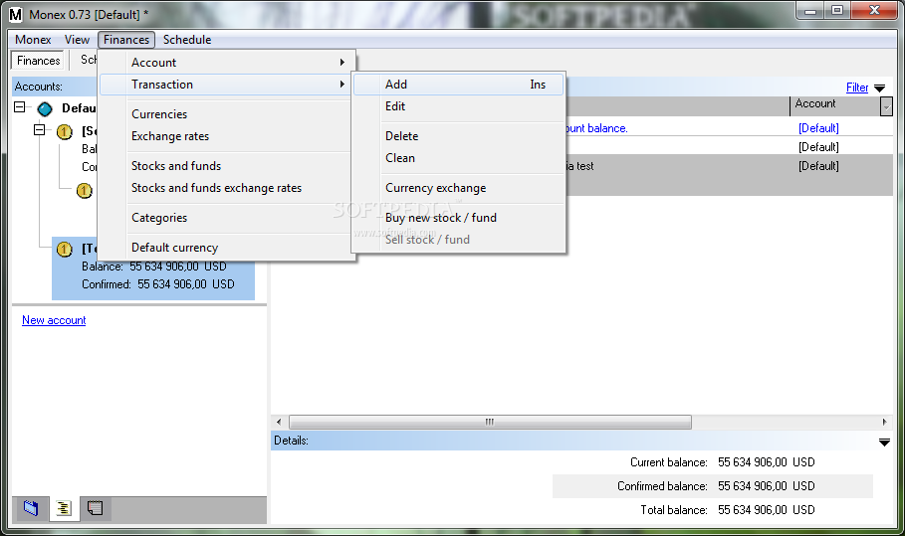
Task: Click the coin icon of nested child account
Action: (85, 190)
